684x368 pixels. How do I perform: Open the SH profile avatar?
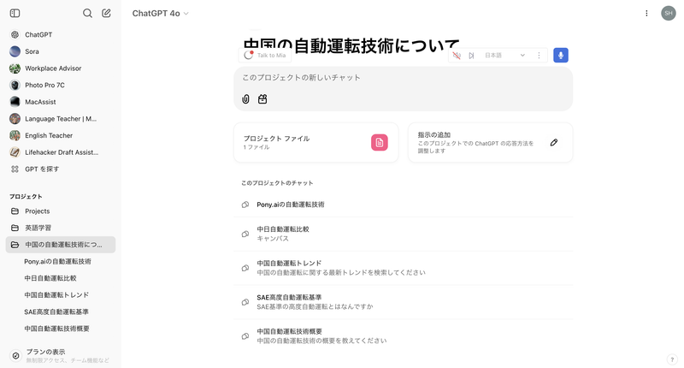click(x=669, y=13)
